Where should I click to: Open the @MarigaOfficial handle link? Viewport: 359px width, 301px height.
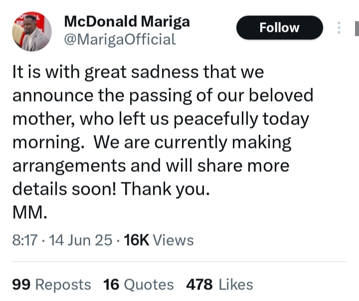tap(120, 39)
